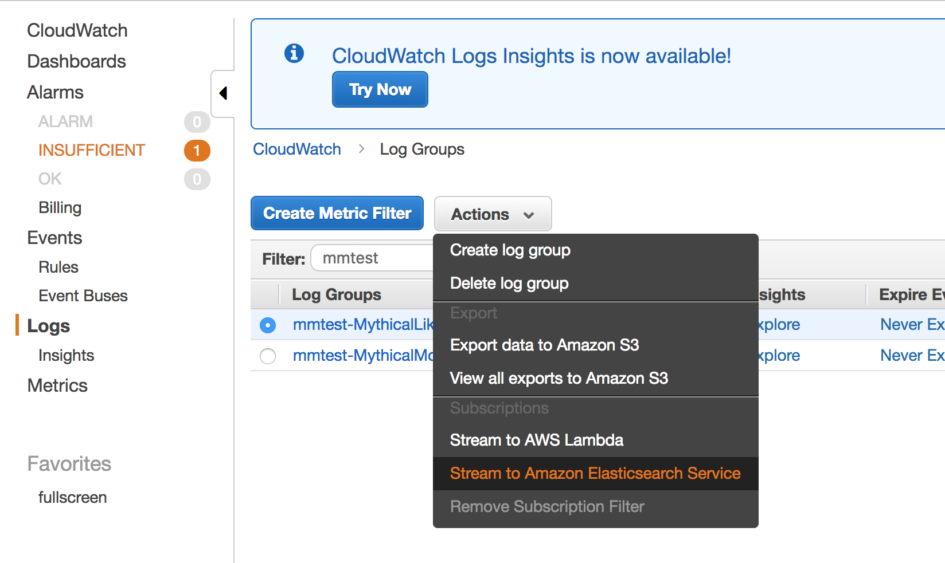Viewport: 945px width, 563px height.
Task: Choose Export data to Amazon S3
Action: 596,345
